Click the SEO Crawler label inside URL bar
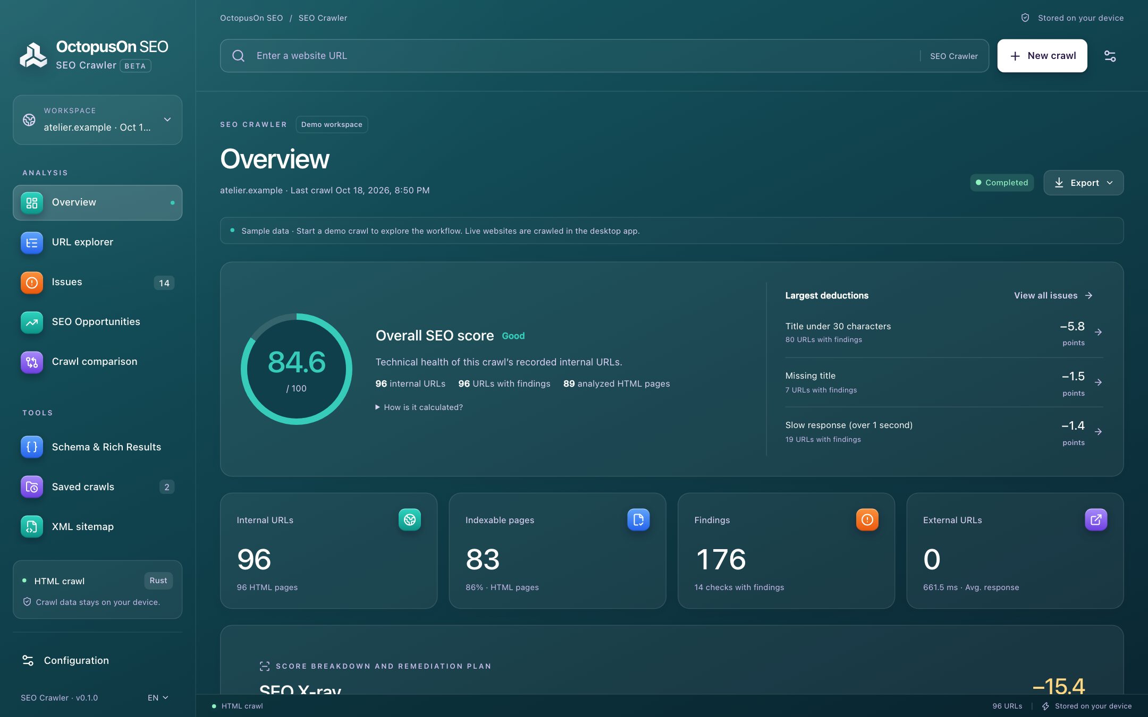 tap(953, 56)
